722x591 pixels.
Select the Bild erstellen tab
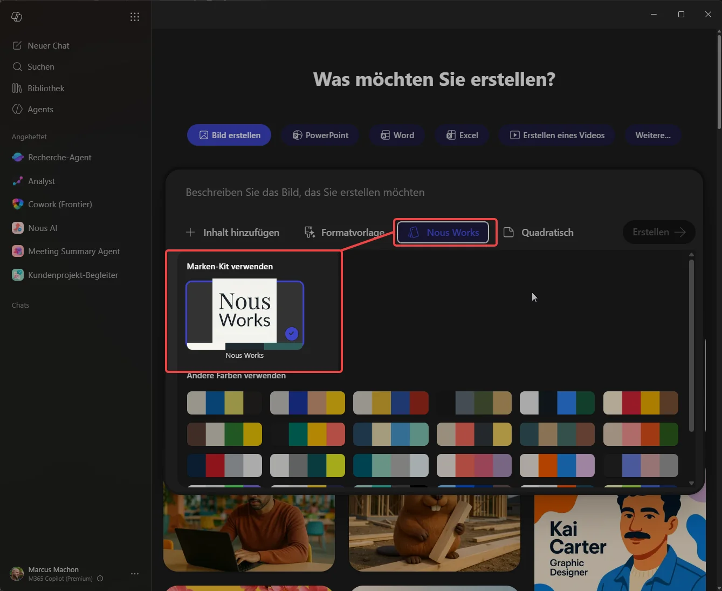click(x=229, y=135)
